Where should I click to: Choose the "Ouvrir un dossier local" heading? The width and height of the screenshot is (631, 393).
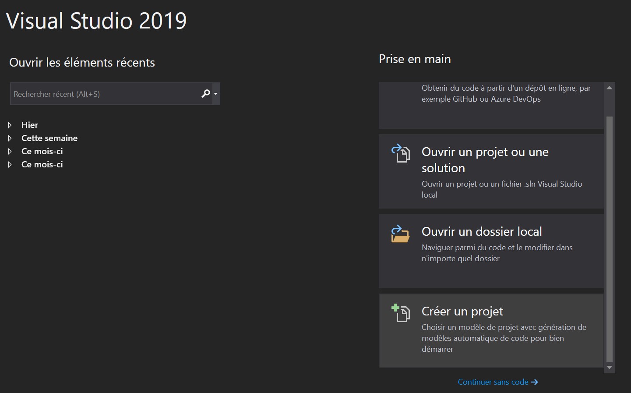coord(482,231)
